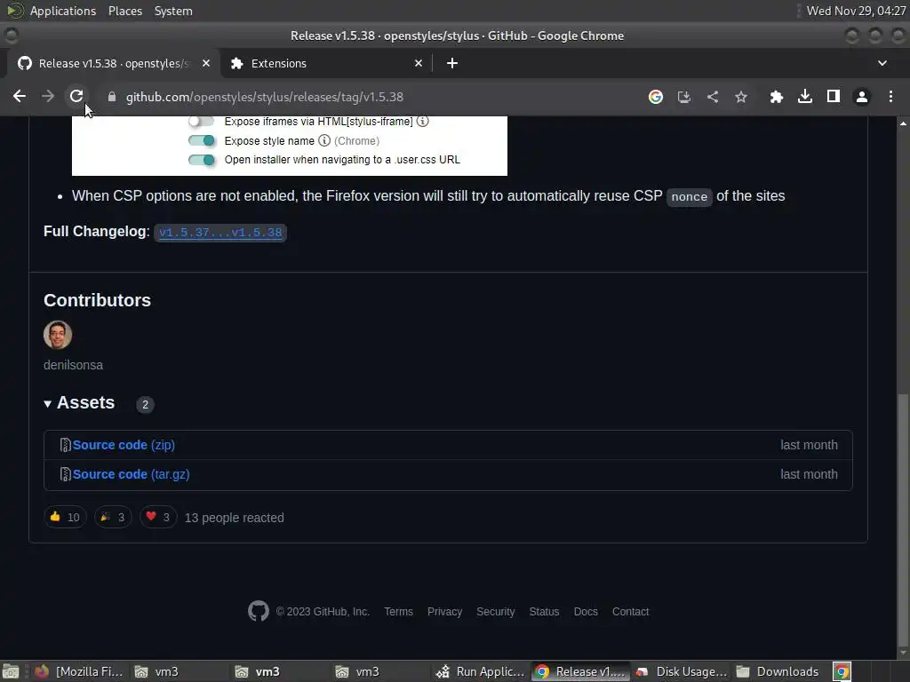Image resolution: width=910 pixels, height=682 pixels.
Task: Switch to the Extensions tab
Action: [x=327, y=63]
